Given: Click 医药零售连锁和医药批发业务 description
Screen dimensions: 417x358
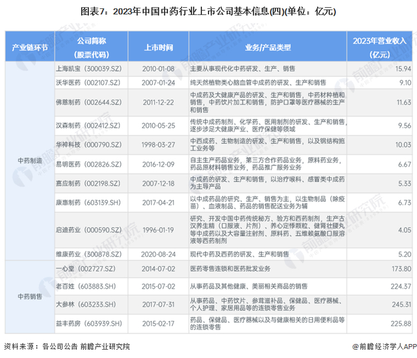Looking at the screenshot, I should pos(230,268).
